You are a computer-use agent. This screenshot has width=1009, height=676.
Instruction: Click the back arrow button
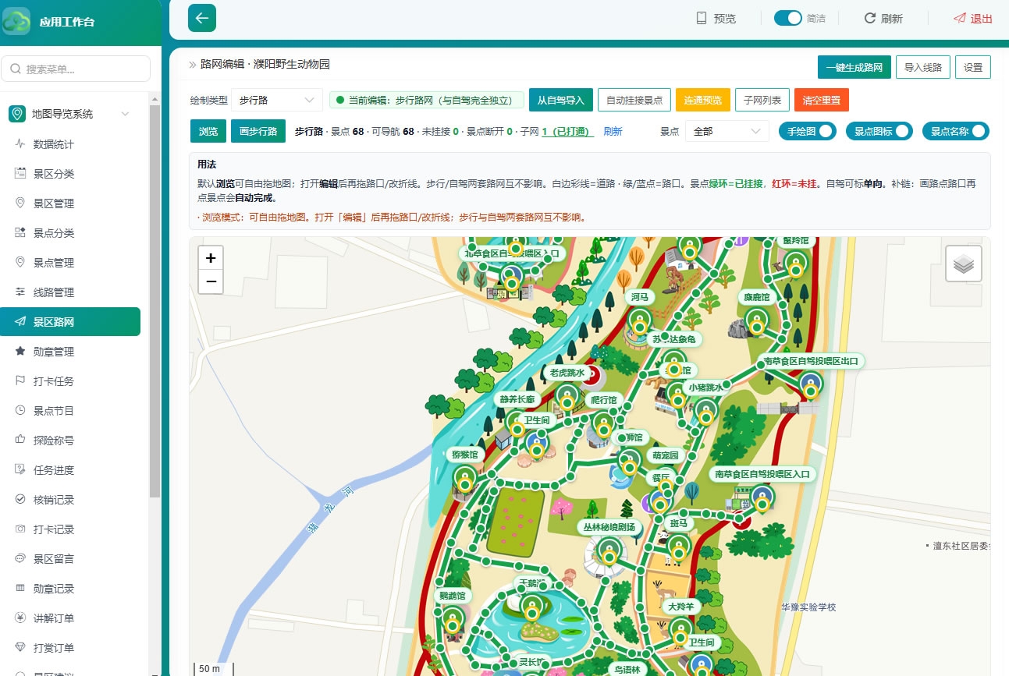[202, 18]
